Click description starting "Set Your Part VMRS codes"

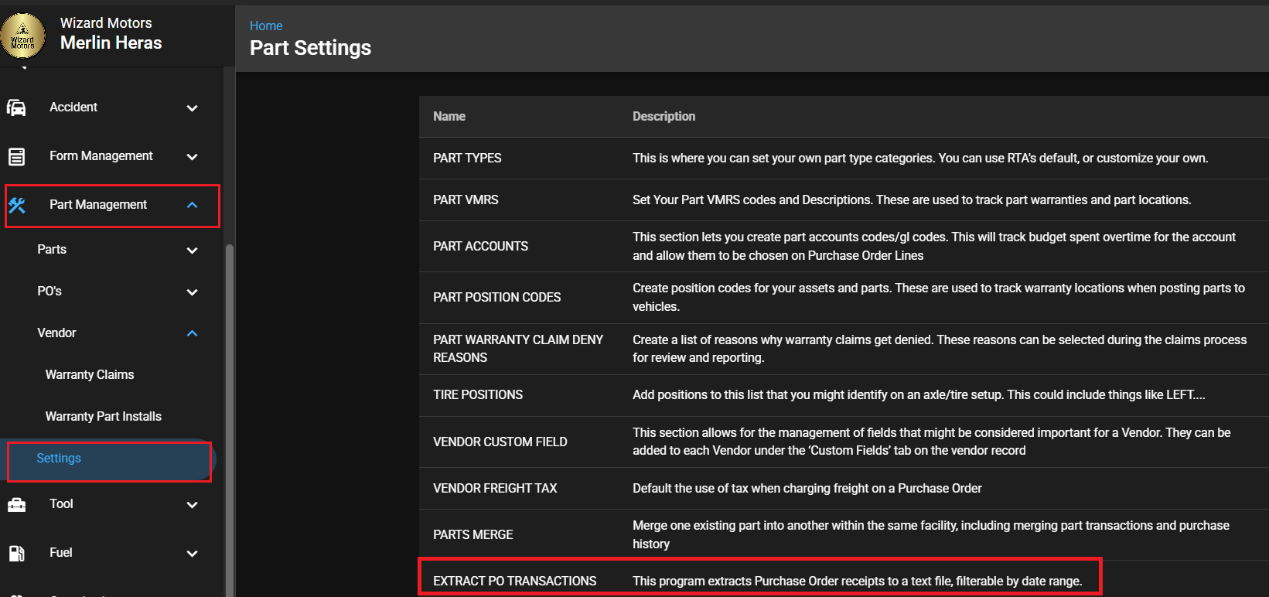click(912, 200)
